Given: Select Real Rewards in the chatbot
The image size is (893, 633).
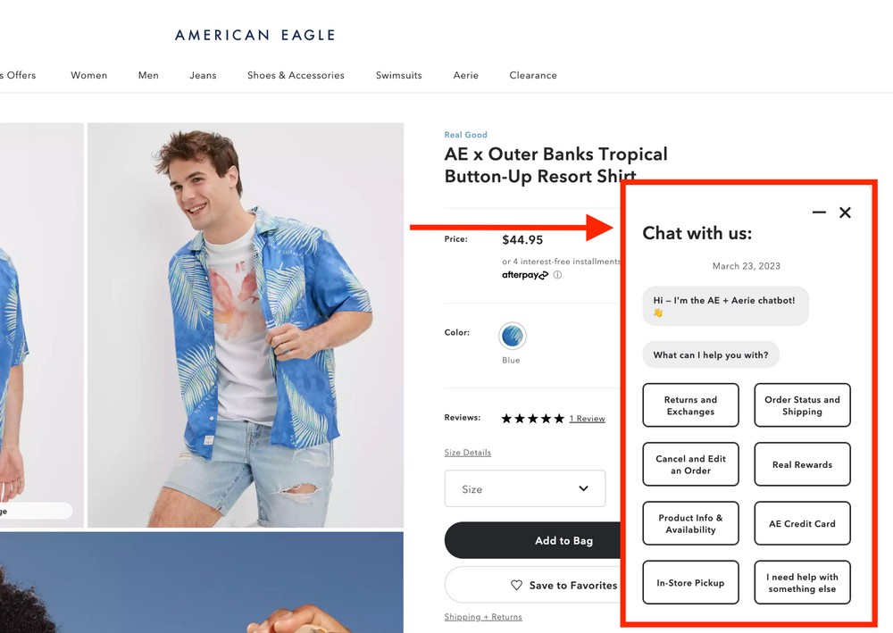Looking at the screenshot, I should 802,464.
